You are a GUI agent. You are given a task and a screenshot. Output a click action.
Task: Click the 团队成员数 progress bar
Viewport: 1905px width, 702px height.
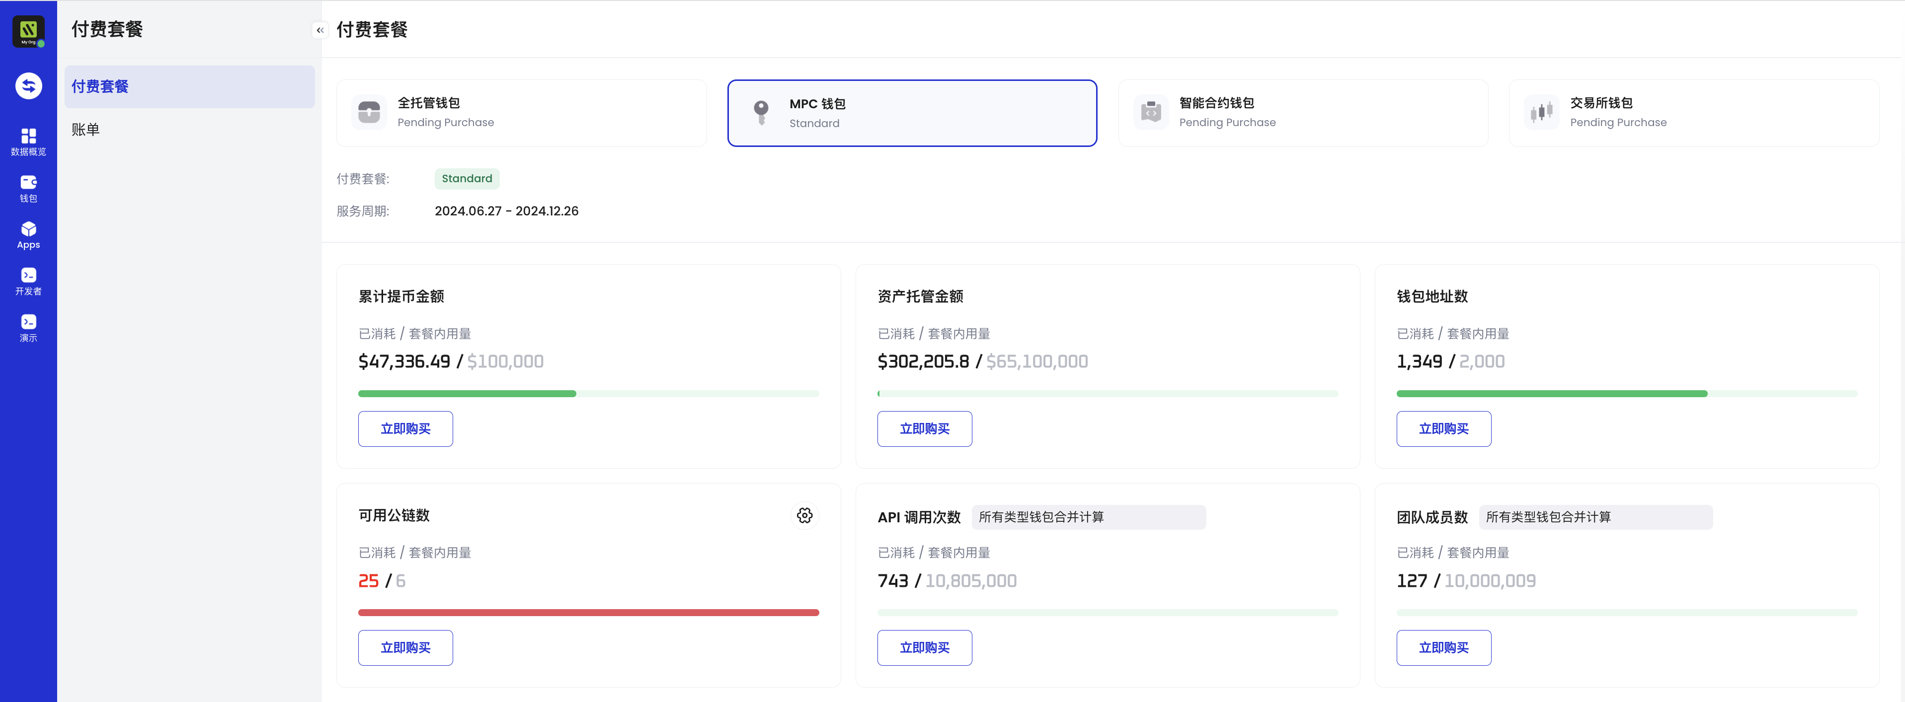pos(1627,613)
